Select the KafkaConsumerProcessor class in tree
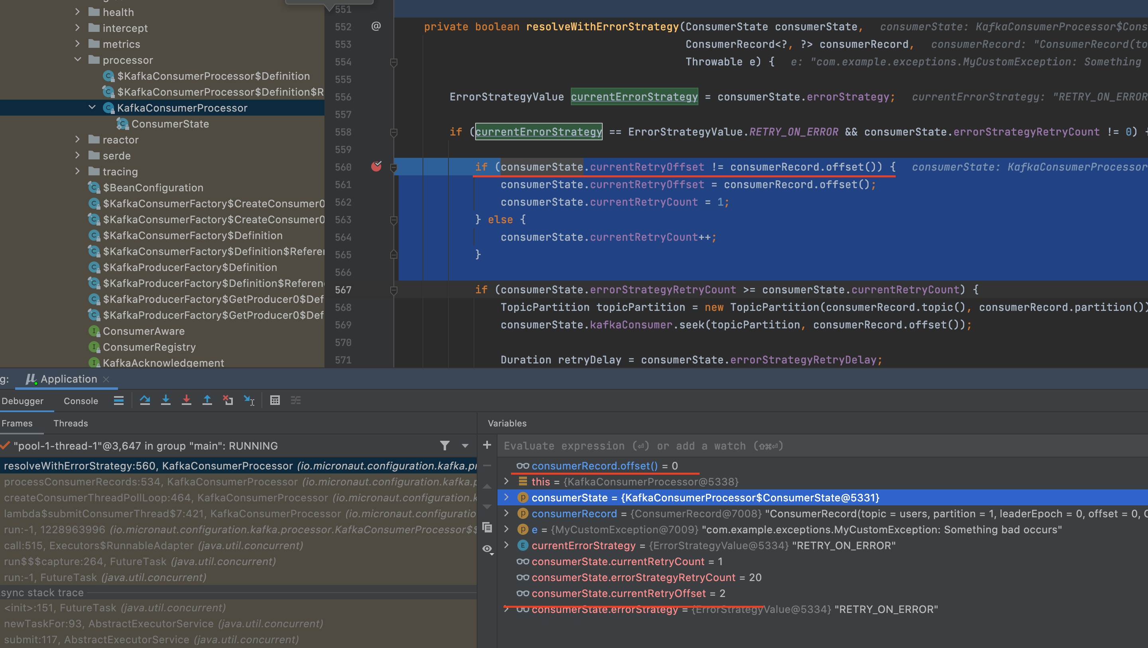The width and height of the screenshot is (1148, 648). coord(182,108)
